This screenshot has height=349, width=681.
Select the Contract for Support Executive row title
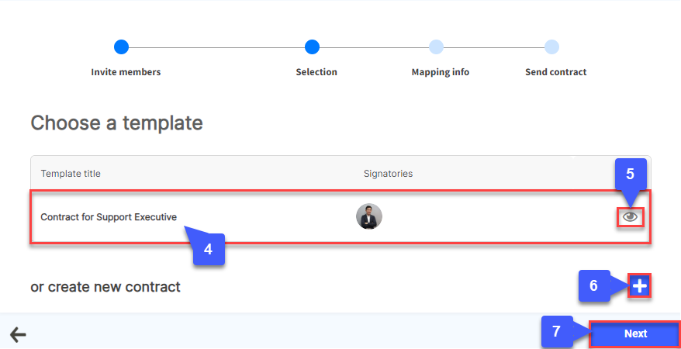[108, 217]
